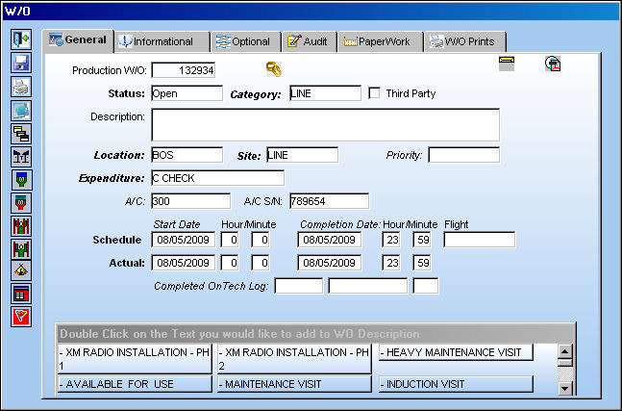Viewport: 622px width, 411px height.
Task: Switch to the General tab
Action: click(78, 40)
